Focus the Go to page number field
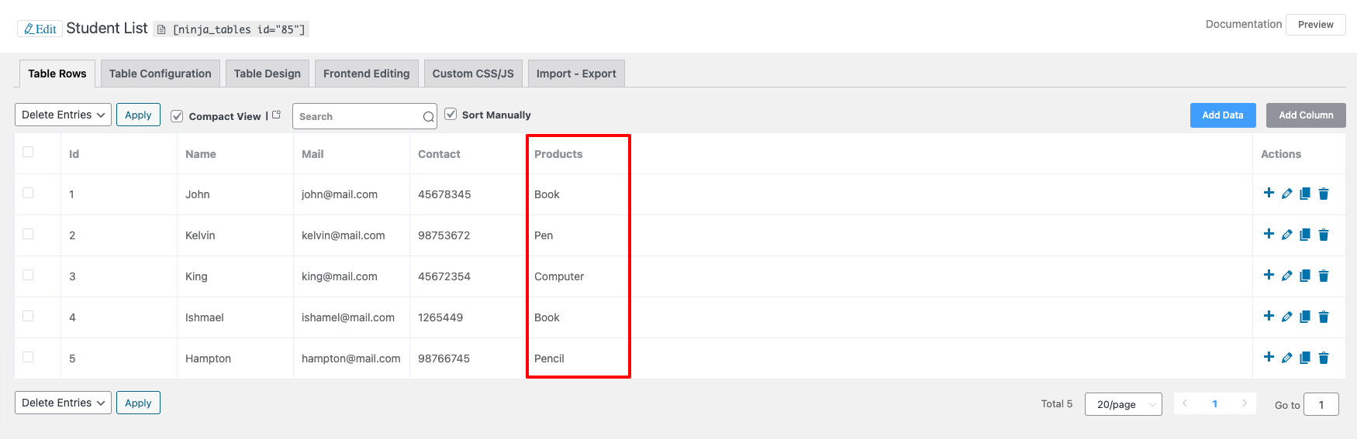Image resolution: width=1357 pixels, height=439 pixels. [x=1321, y=404]
